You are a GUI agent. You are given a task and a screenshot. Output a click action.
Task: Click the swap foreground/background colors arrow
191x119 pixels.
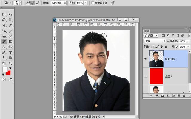[x=10, y=68]
